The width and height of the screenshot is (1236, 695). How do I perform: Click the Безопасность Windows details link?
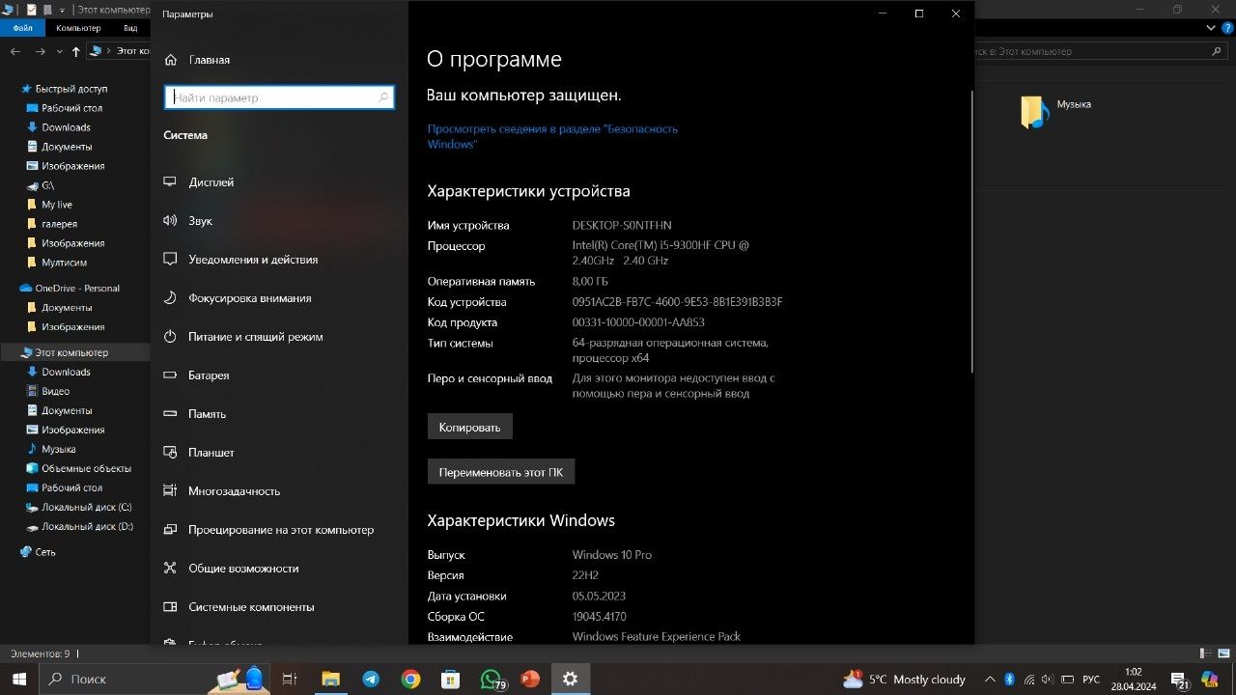point(552,136)
